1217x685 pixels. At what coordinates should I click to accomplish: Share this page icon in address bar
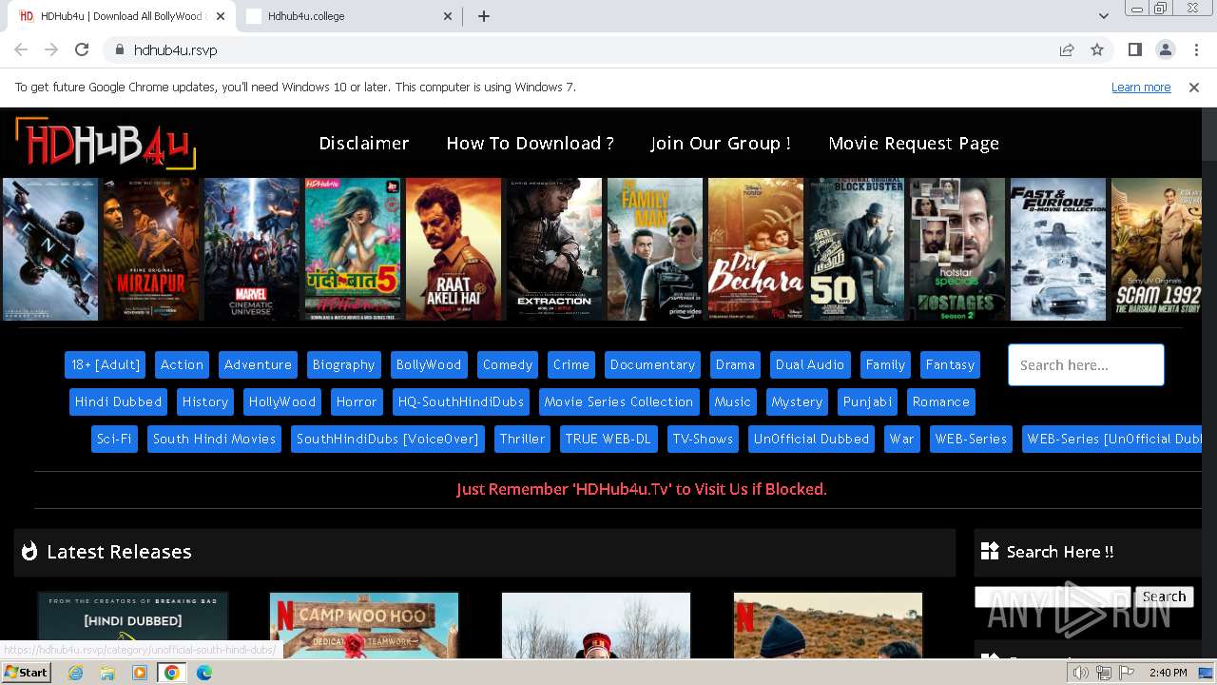1067,49
